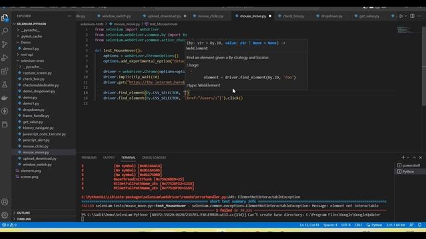Open the Extensions view
Screen dimensions: 426x239
5,71
